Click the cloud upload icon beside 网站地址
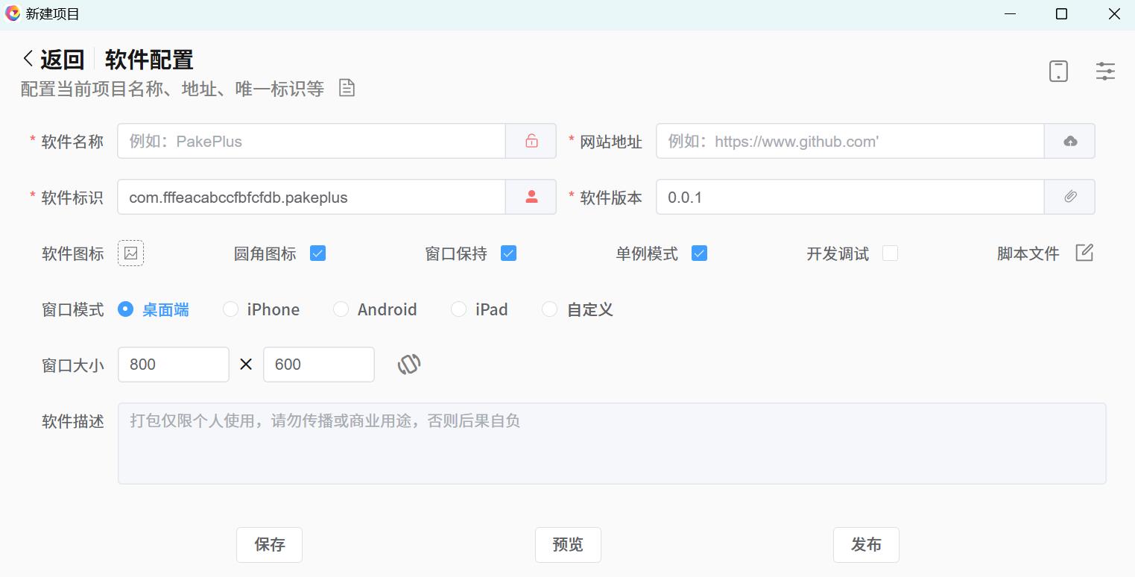1135x577 pixels. [x=1070, y=141]
